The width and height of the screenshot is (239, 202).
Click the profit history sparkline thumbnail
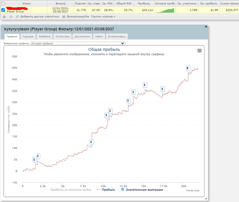coord(165,10)
